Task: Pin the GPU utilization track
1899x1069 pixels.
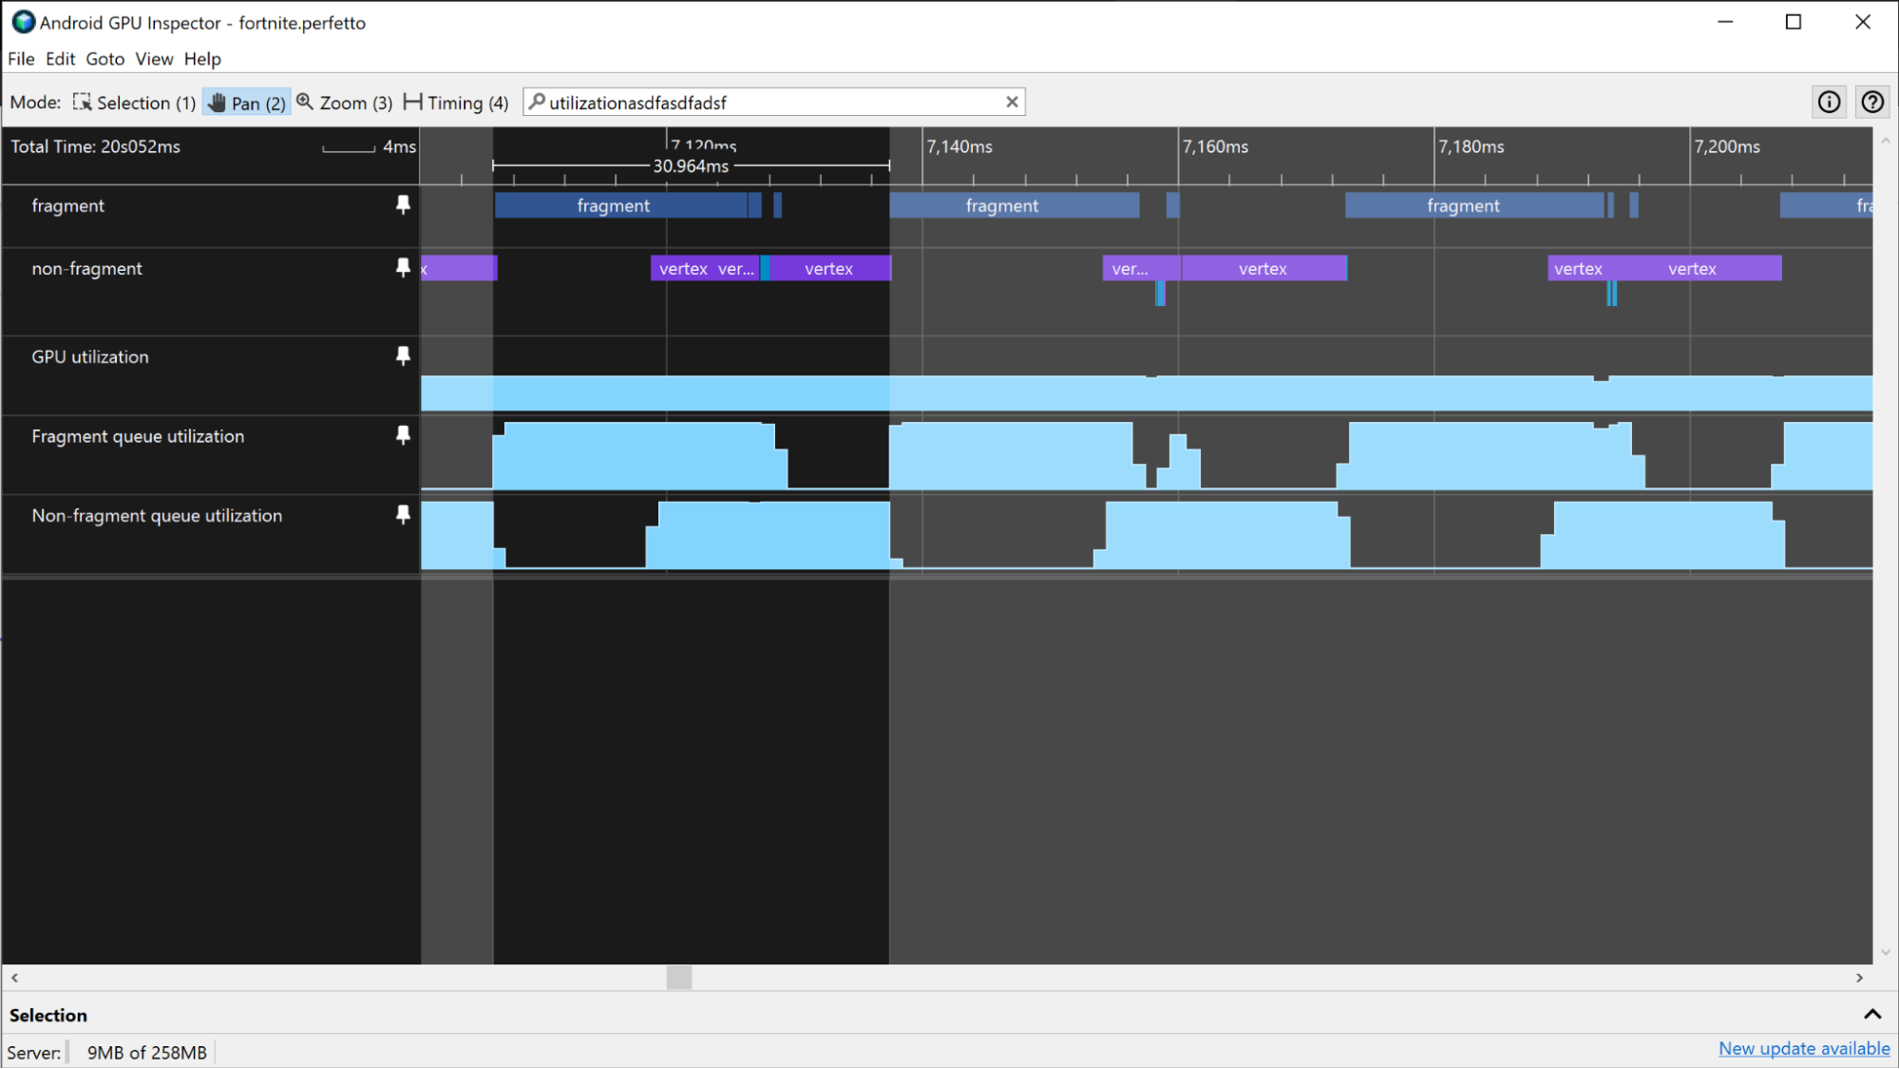Action: pyautogui.click(x=402, y=355)
